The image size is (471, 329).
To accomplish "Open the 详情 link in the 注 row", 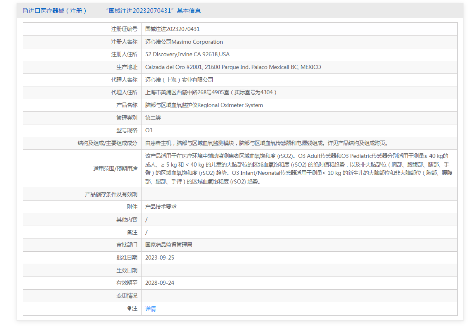I will 151,309.
